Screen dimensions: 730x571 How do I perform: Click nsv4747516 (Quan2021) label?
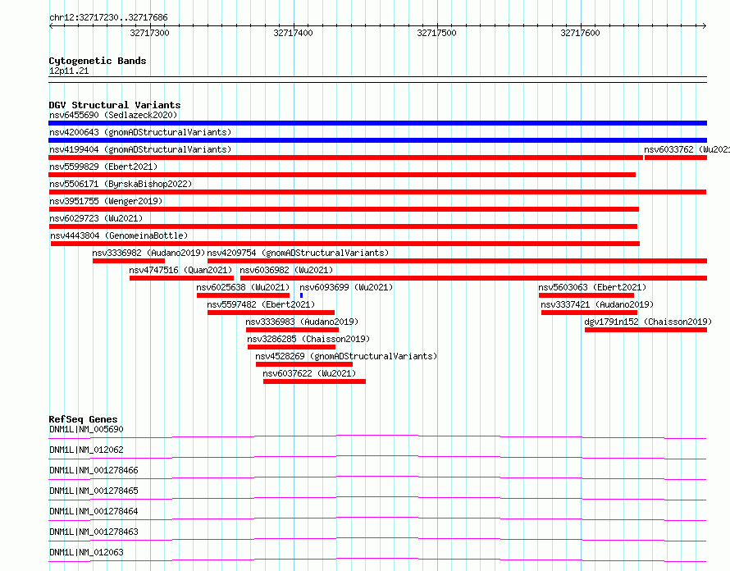180,270
